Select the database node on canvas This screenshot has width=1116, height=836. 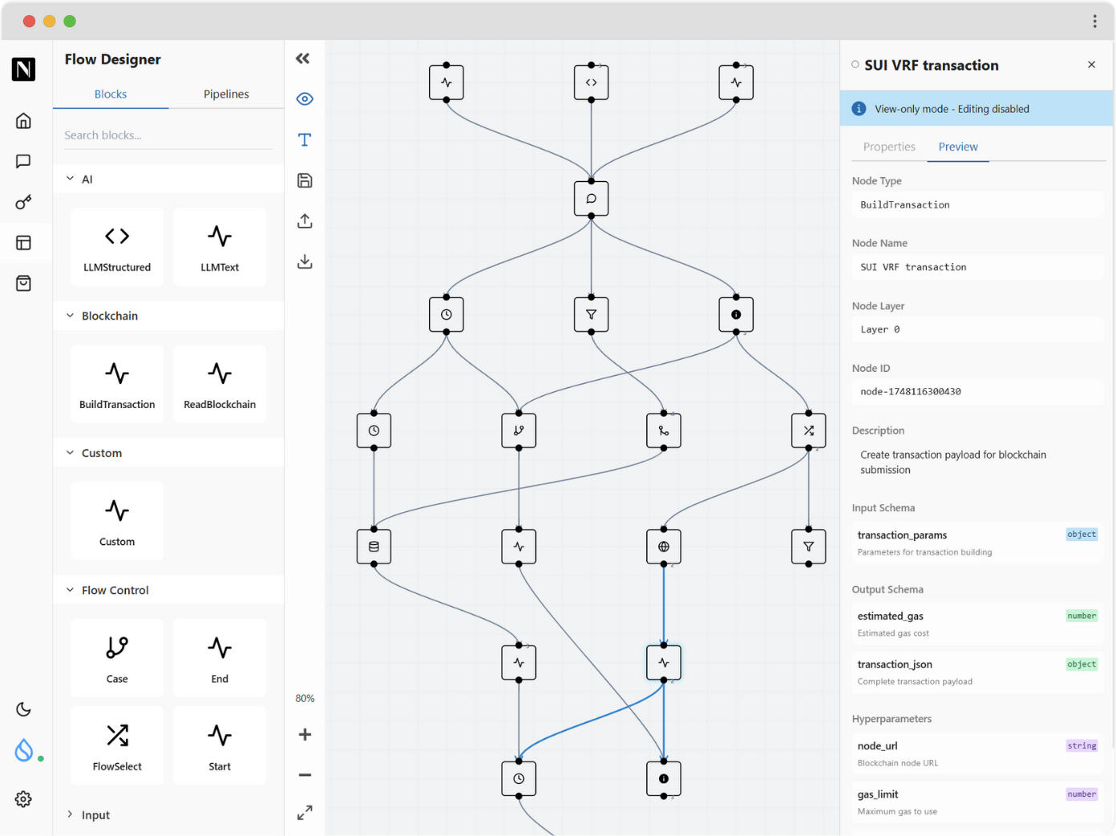click(374, 547)
